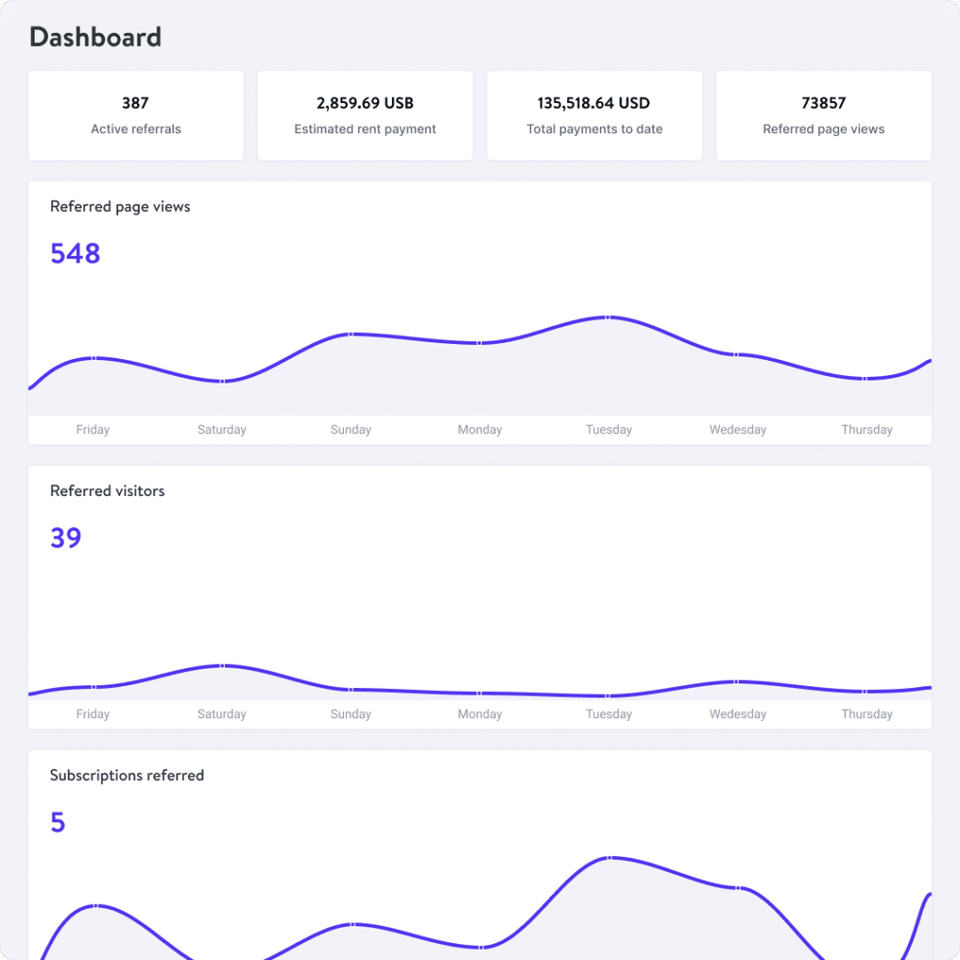Click Tuesday's peak on subscriptions chart
960x960 pixels.
tap(608, 856)
